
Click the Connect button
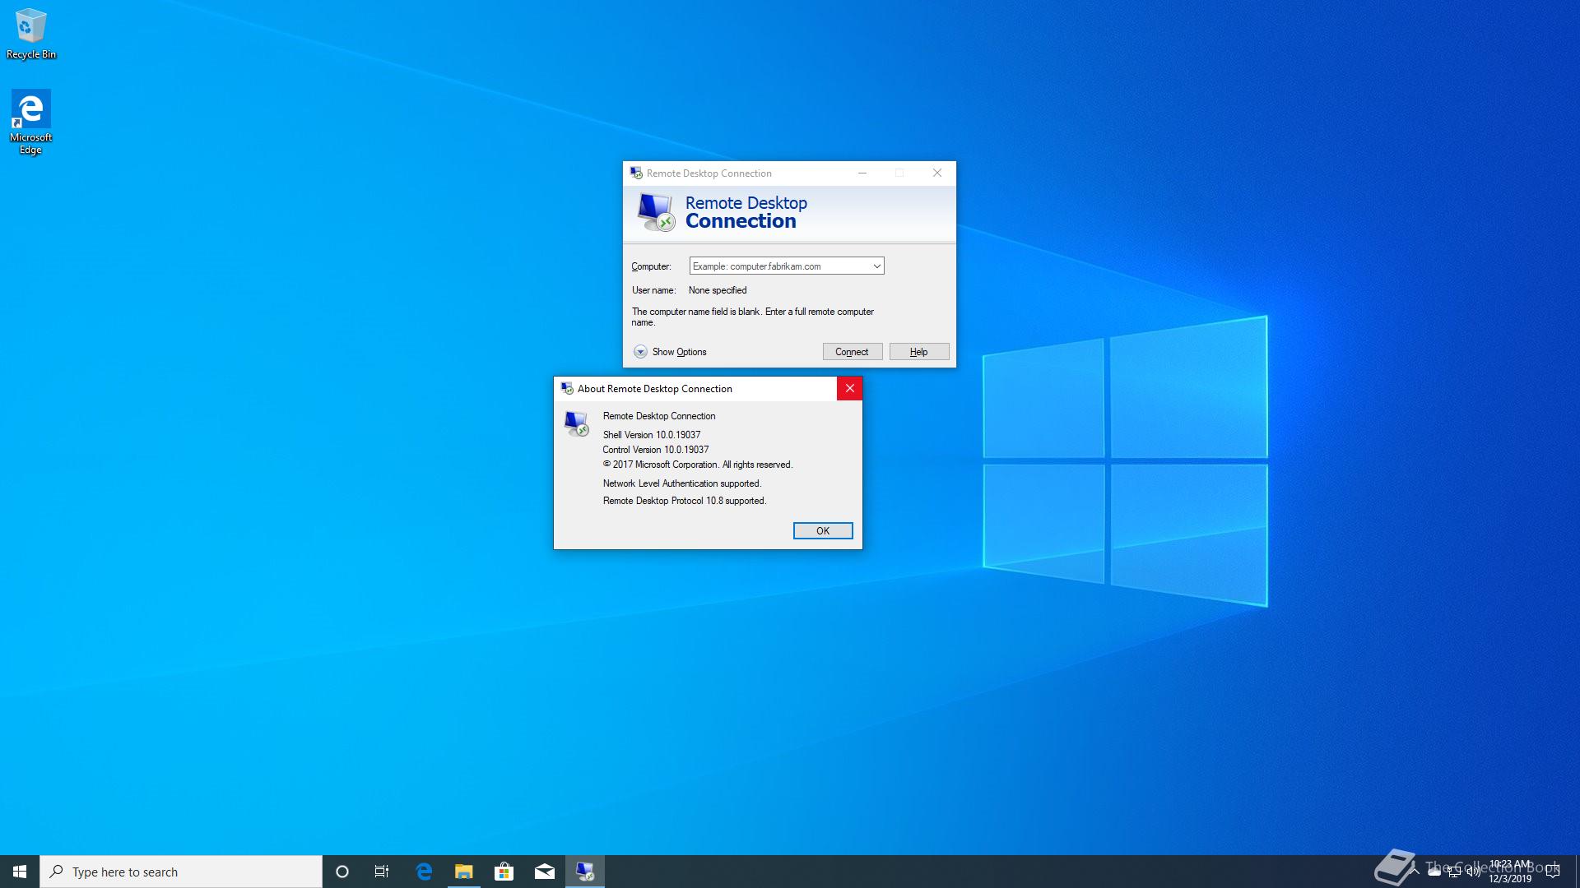[853, 352]
